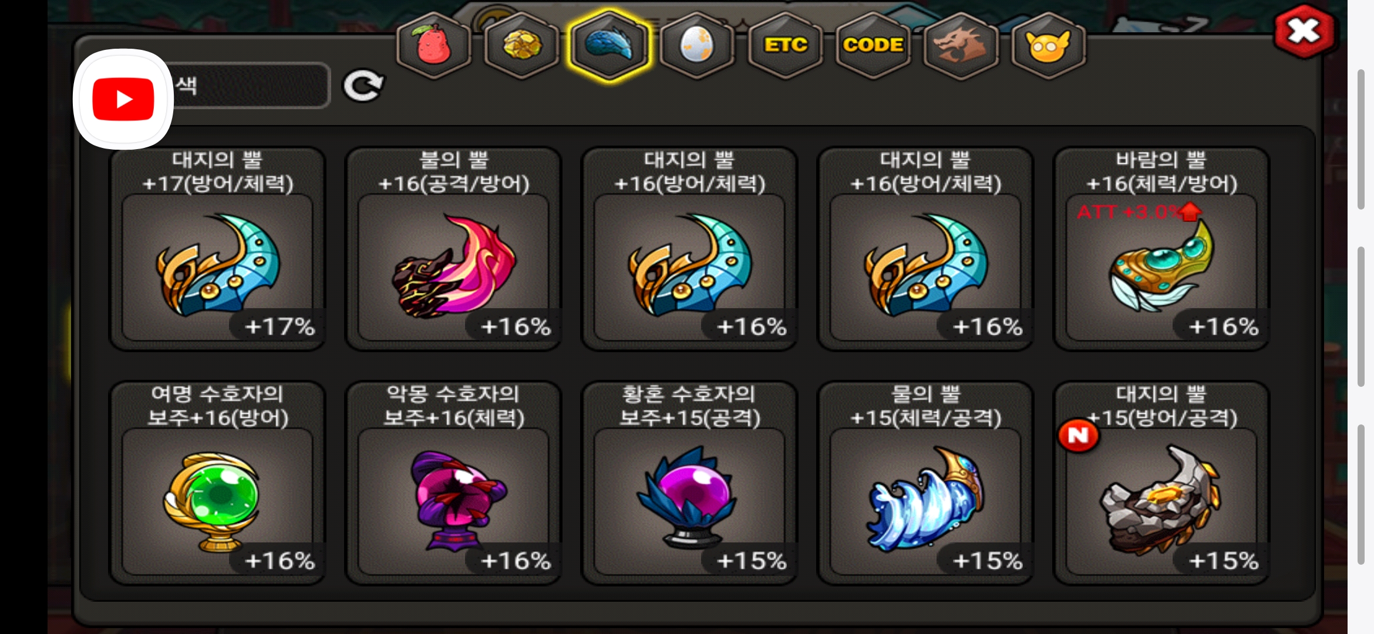Screen dimensions: 1374x634
Task: Open the red fruit food category tab
Action: click(433, 45)
